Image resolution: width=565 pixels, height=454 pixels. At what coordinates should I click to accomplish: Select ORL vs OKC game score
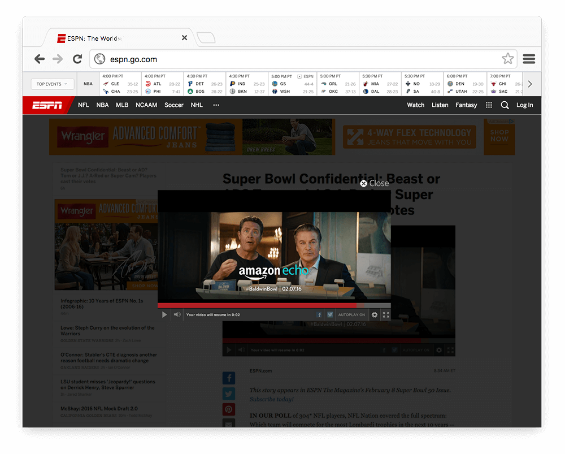(x=338, y=84)
